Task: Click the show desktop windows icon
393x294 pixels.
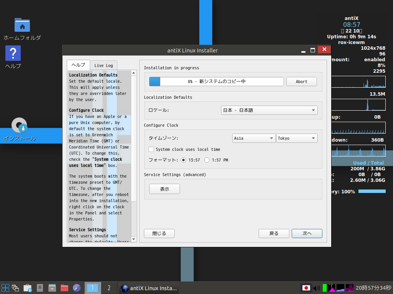Action: pyautogui.click(x=15, y=288)
